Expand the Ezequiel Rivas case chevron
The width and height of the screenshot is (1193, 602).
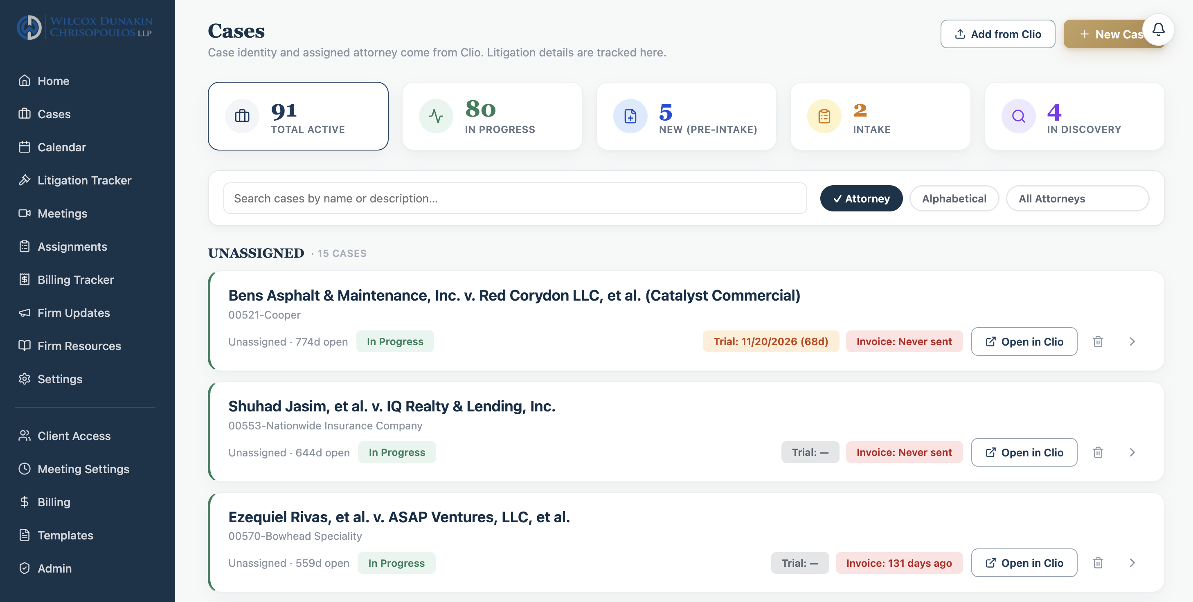pyautogui.click(x=1132, y=563)
